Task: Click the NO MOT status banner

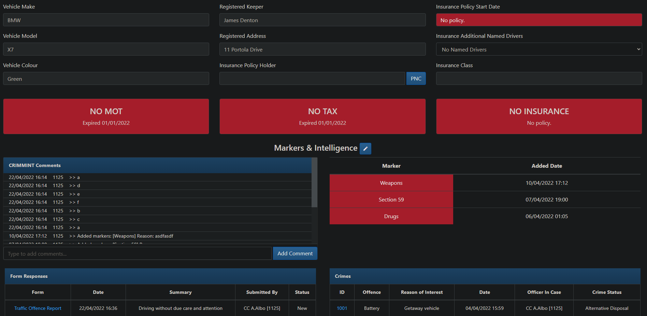Action: 106,116
